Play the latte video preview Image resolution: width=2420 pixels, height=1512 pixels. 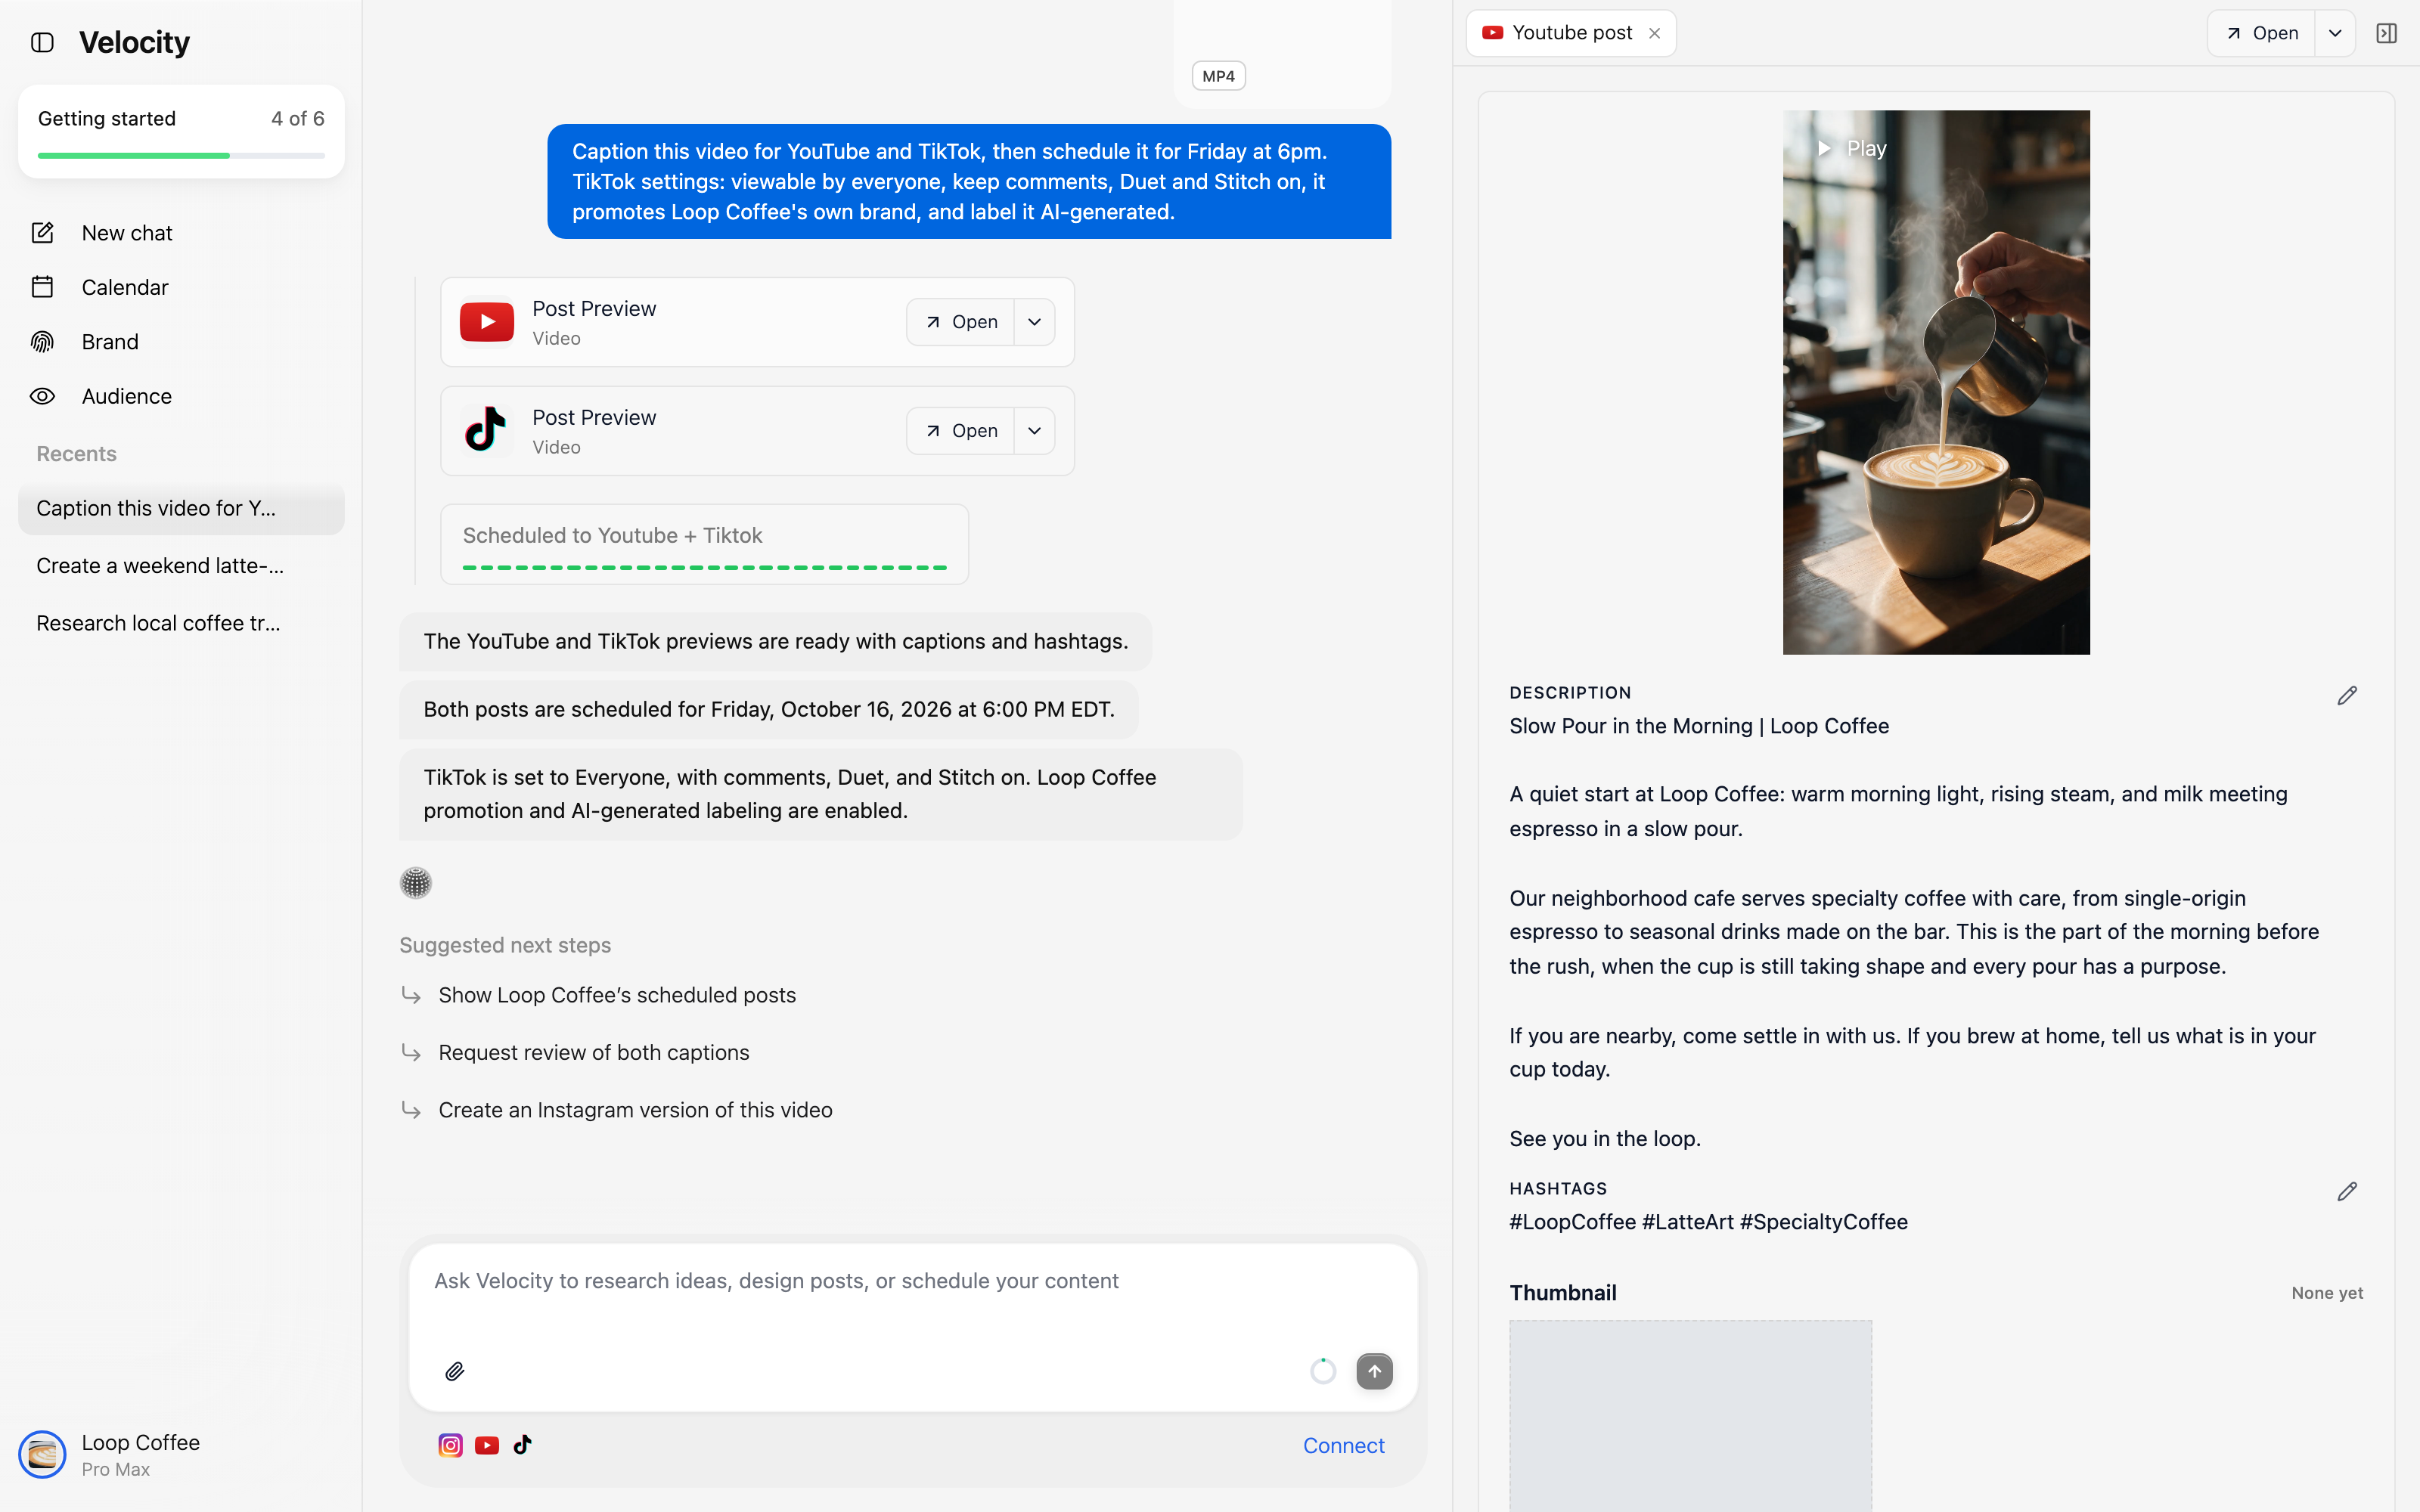[1851, 148]
